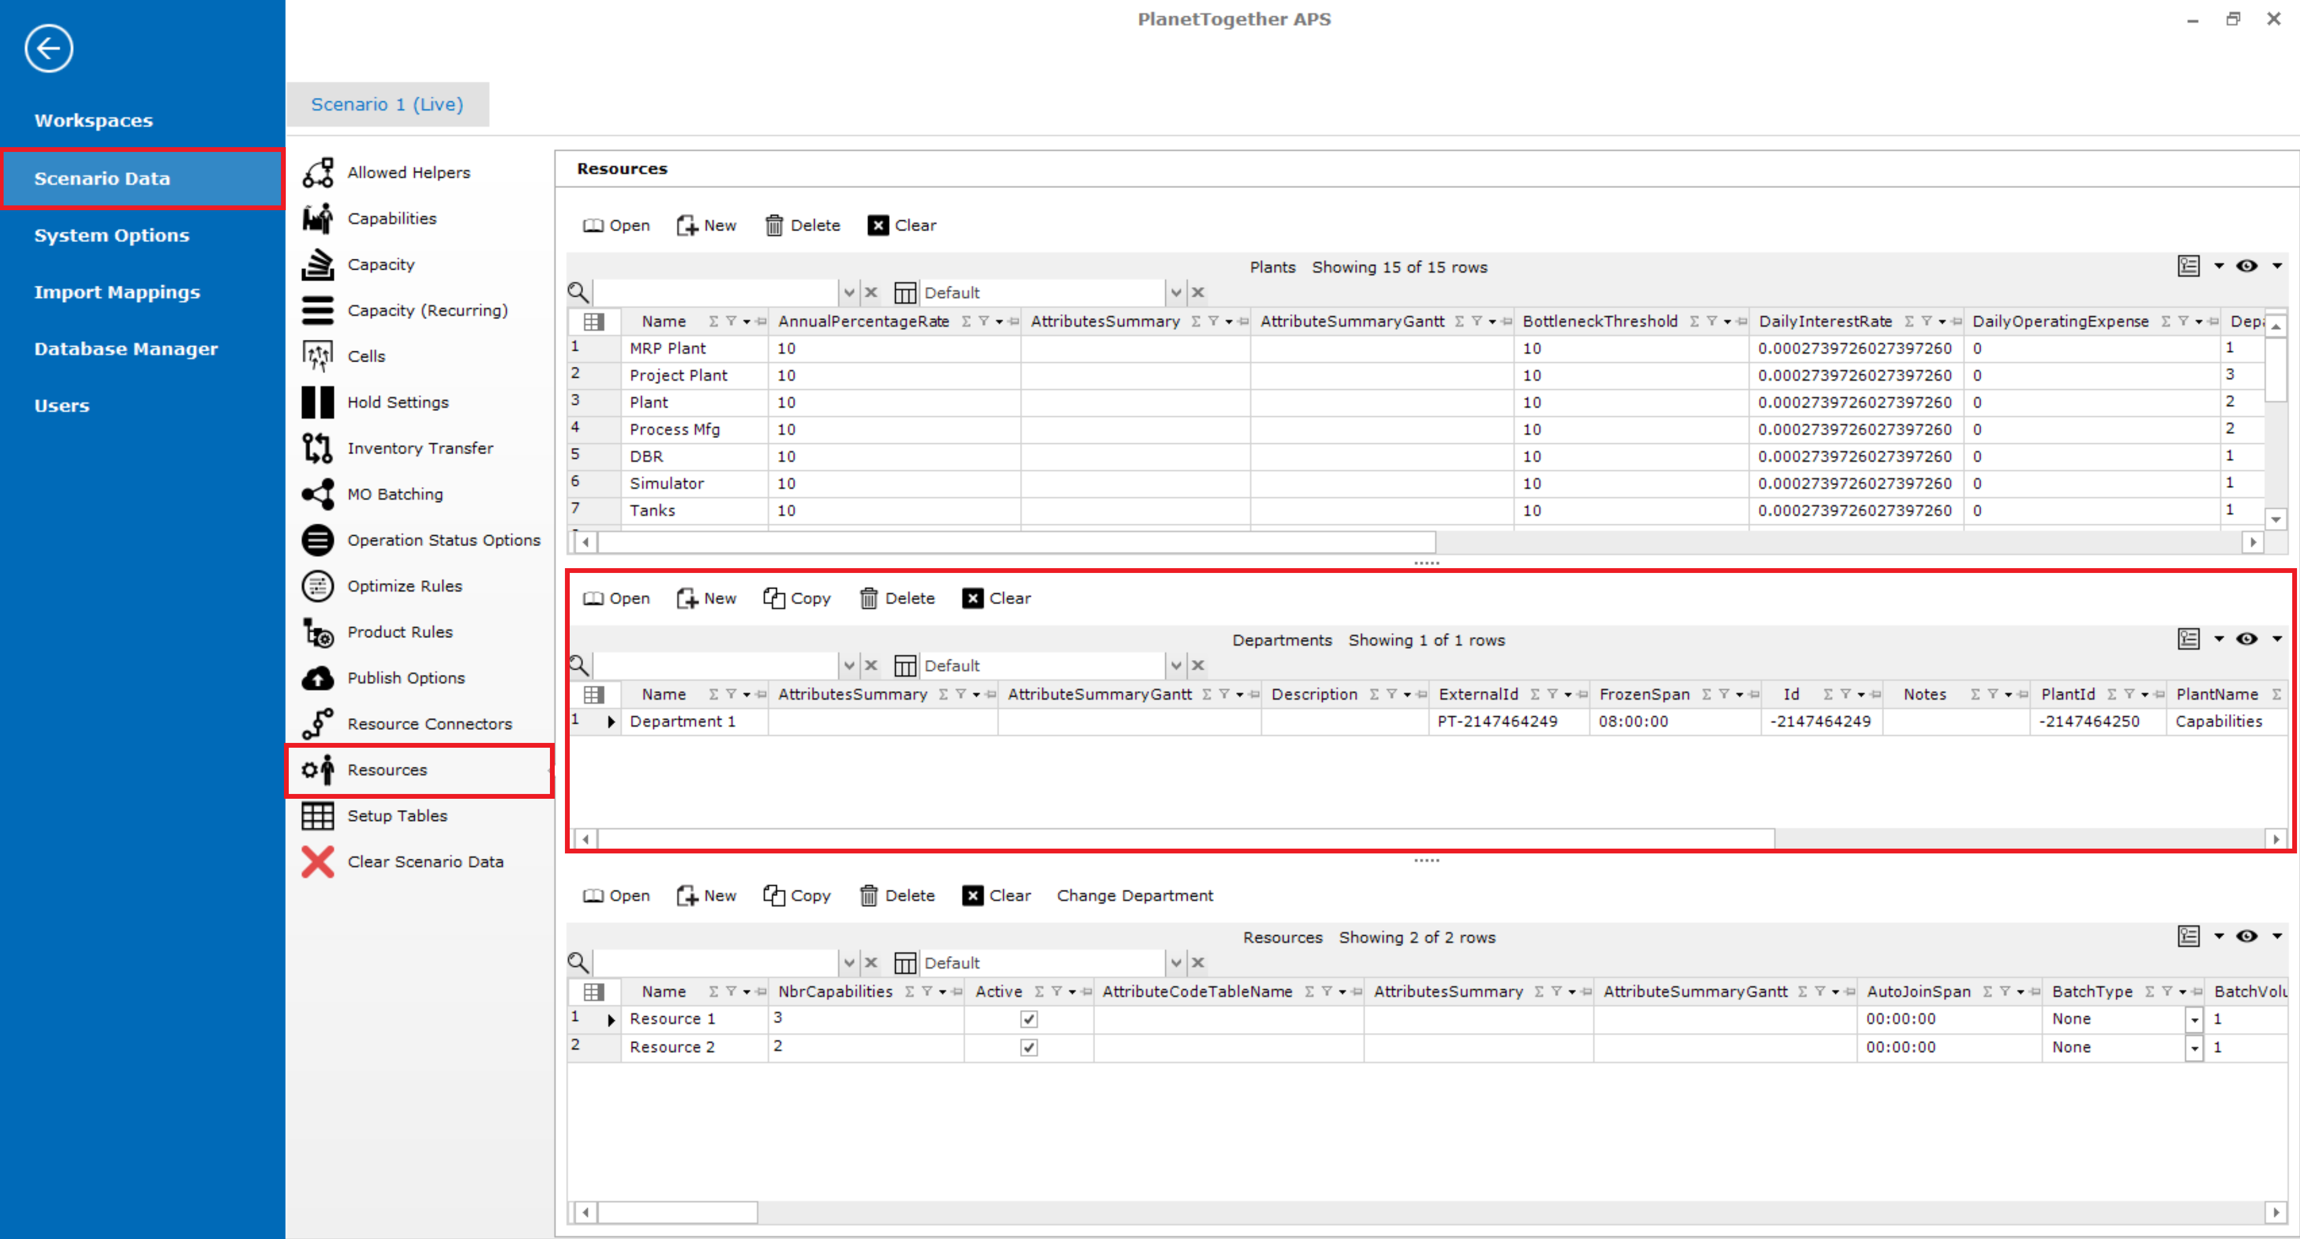Click Plants grid horizontal scrollbar thumb
2300x1239 pixels.
pyautogui.click(x=1016, y=542)
